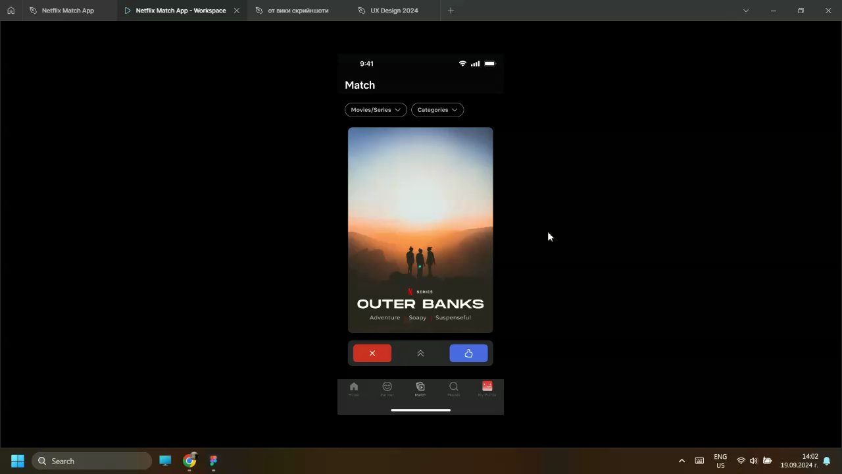Open the tab list chevron dropdown
The height and width of the screenshot is (474, 842).
point(746,11)
